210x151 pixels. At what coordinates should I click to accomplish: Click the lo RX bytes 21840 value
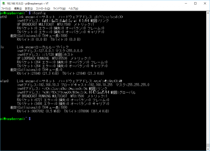pos(36,74)
